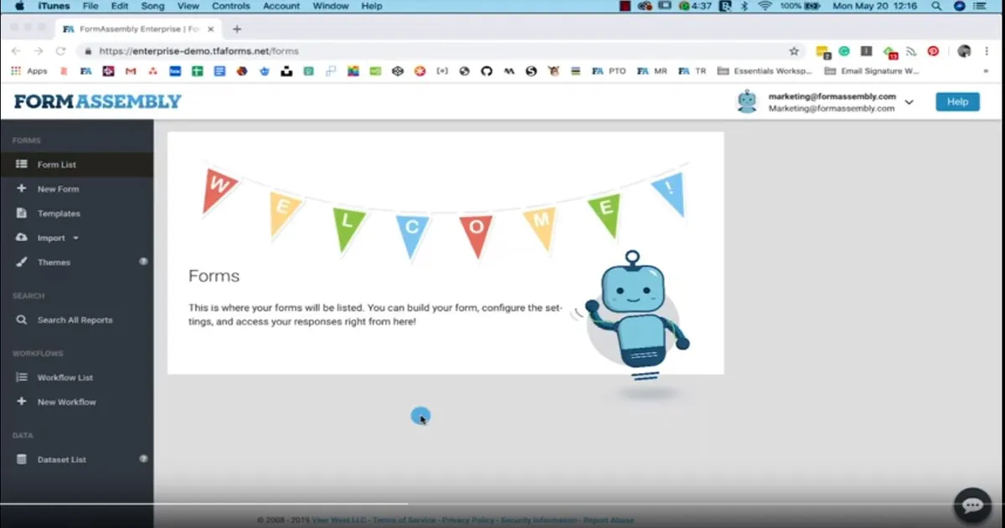The height and width of the screenshot is (528, 1005).
Task: Open the PTO bookmark
Action: tap(609, 71)
